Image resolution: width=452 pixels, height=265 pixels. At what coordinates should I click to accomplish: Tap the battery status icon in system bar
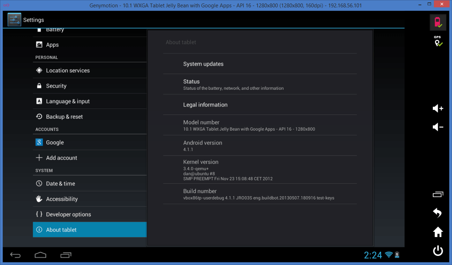coord(397,255)
